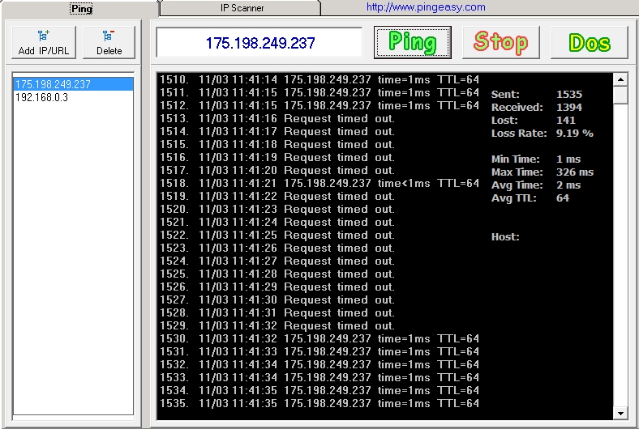Stop the ping with the Stop button
Image resolution: width=639 pixels, height=429 pixels.
point(501,42)
